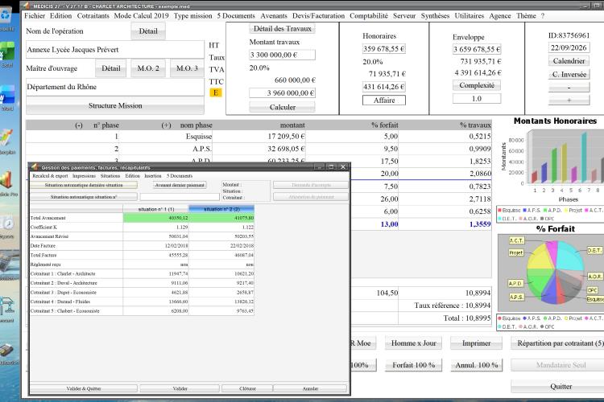This screenshot has width=604, height=402.
Task: Open the Calendrier
Action: [569, 61]
